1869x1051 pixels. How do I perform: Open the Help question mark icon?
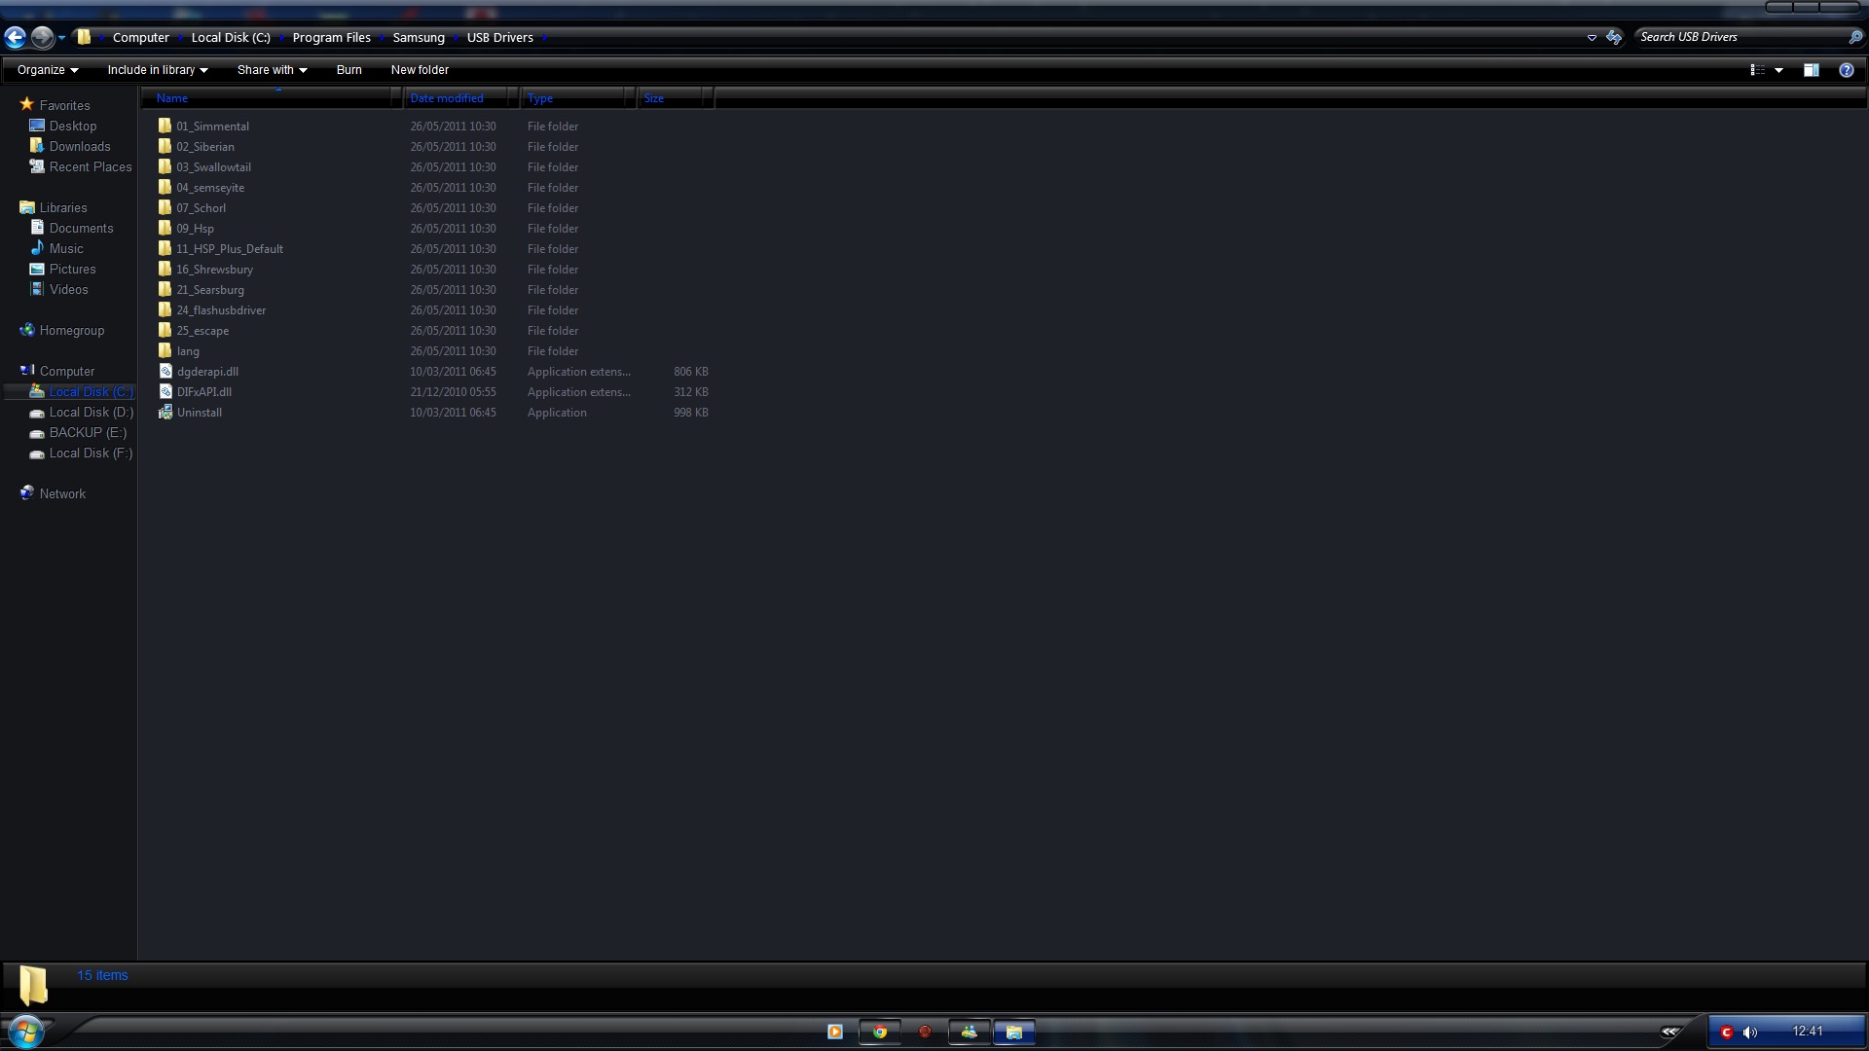pos(1846,70)
